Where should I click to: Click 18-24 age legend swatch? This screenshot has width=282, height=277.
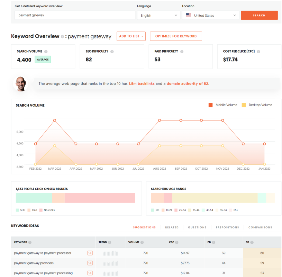coord(163,210)
